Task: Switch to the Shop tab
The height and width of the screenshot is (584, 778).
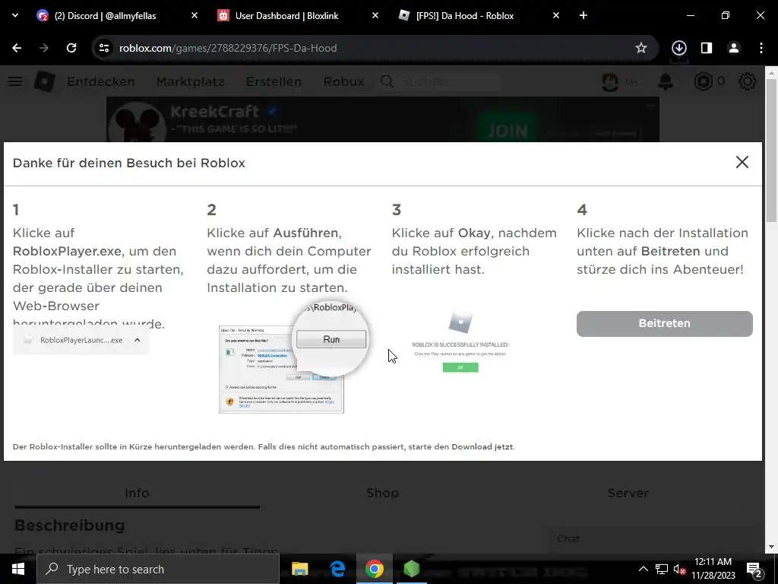Action: click(382, 493)
